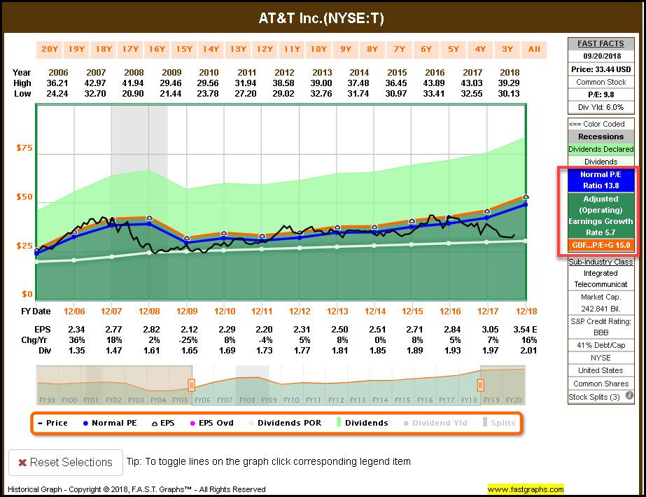This screenshot has width=646, height=497.
Task: Click the left timeline range handle
Action: [x=191, y=384]
